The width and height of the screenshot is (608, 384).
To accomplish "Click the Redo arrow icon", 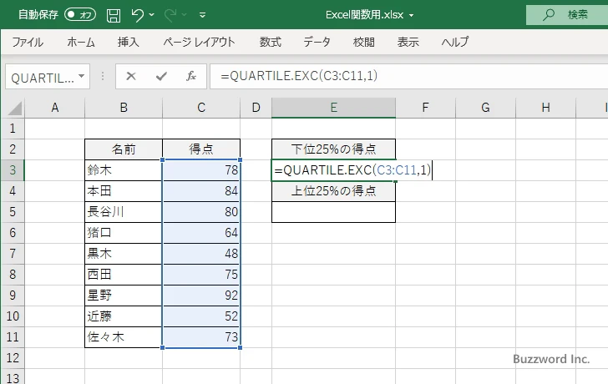I will 170,15.
